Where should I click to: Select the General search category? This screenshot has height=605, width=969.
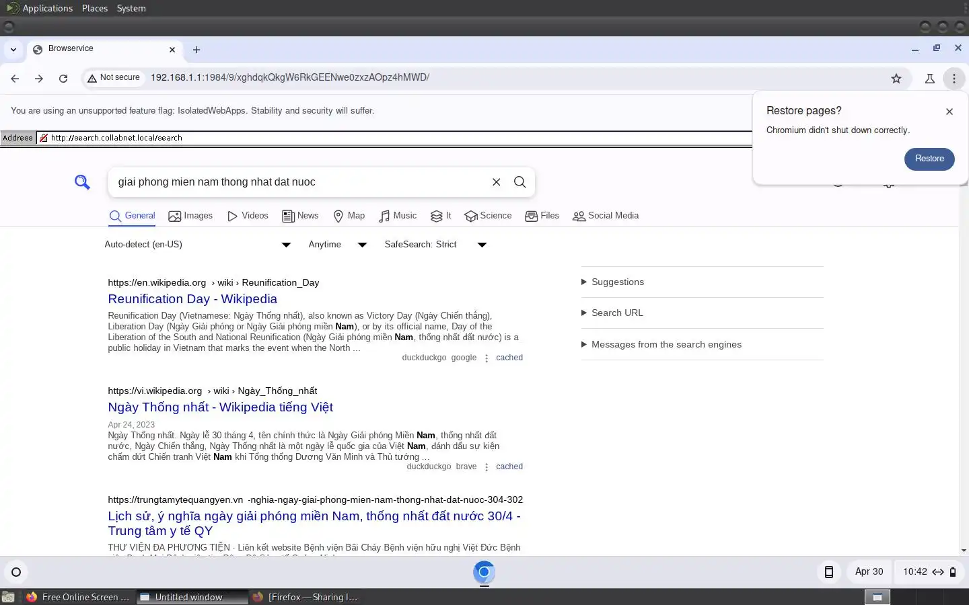133,216
